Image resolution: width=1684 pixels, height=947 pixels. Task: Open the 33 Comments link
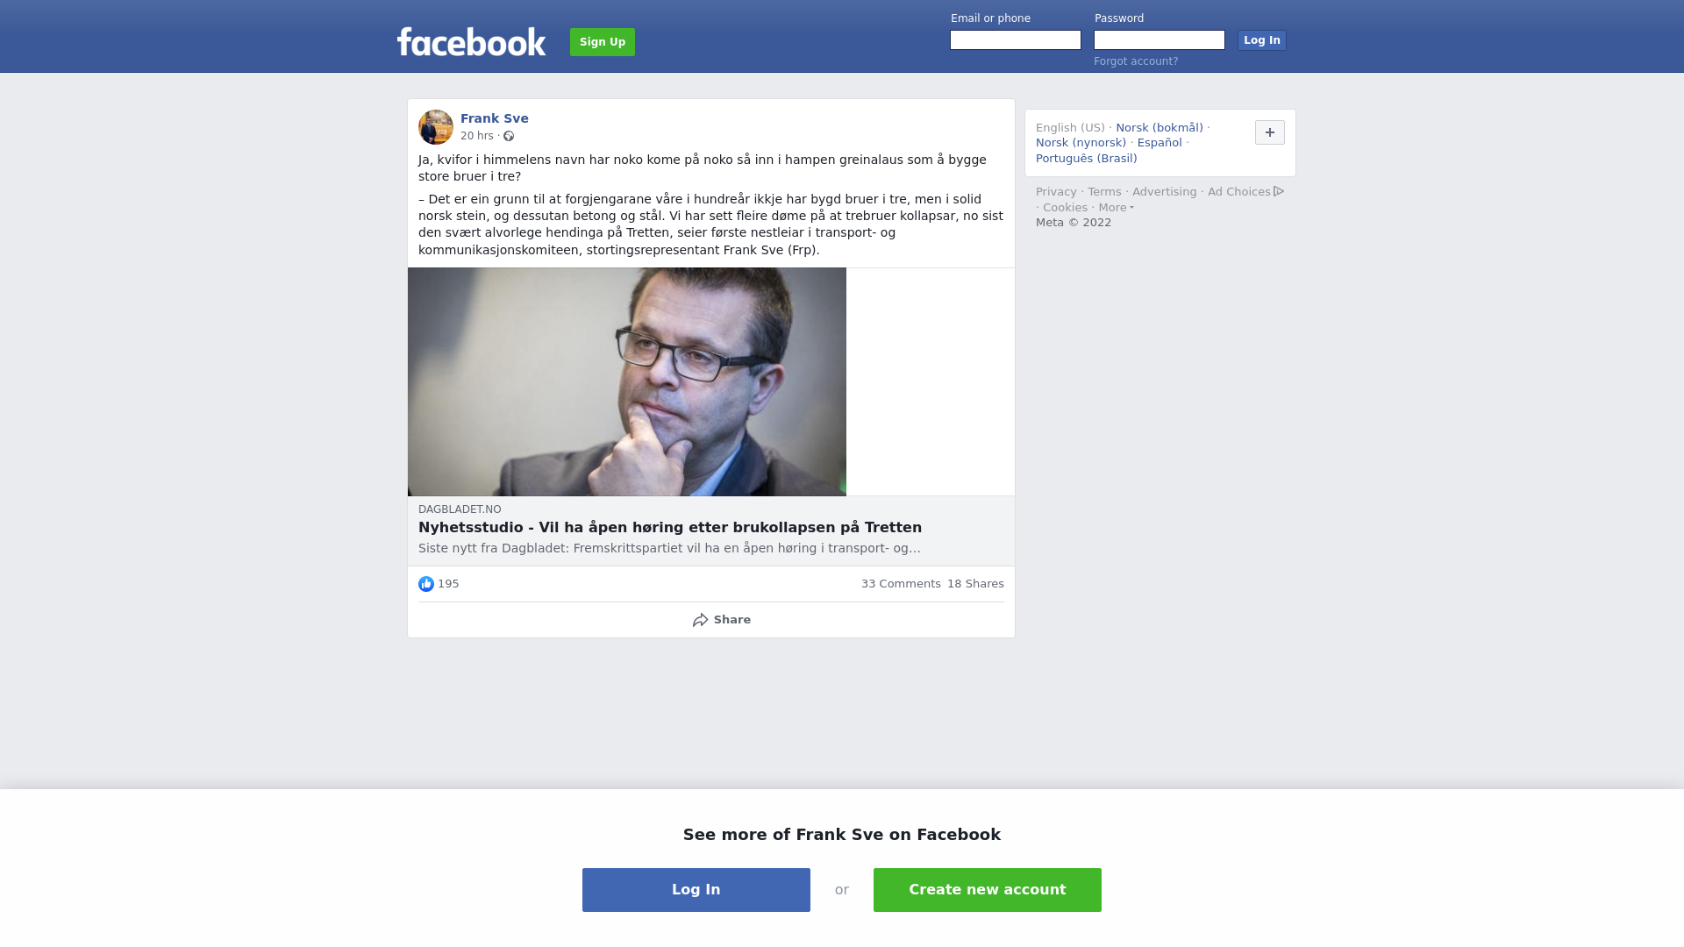pos(901,584)
